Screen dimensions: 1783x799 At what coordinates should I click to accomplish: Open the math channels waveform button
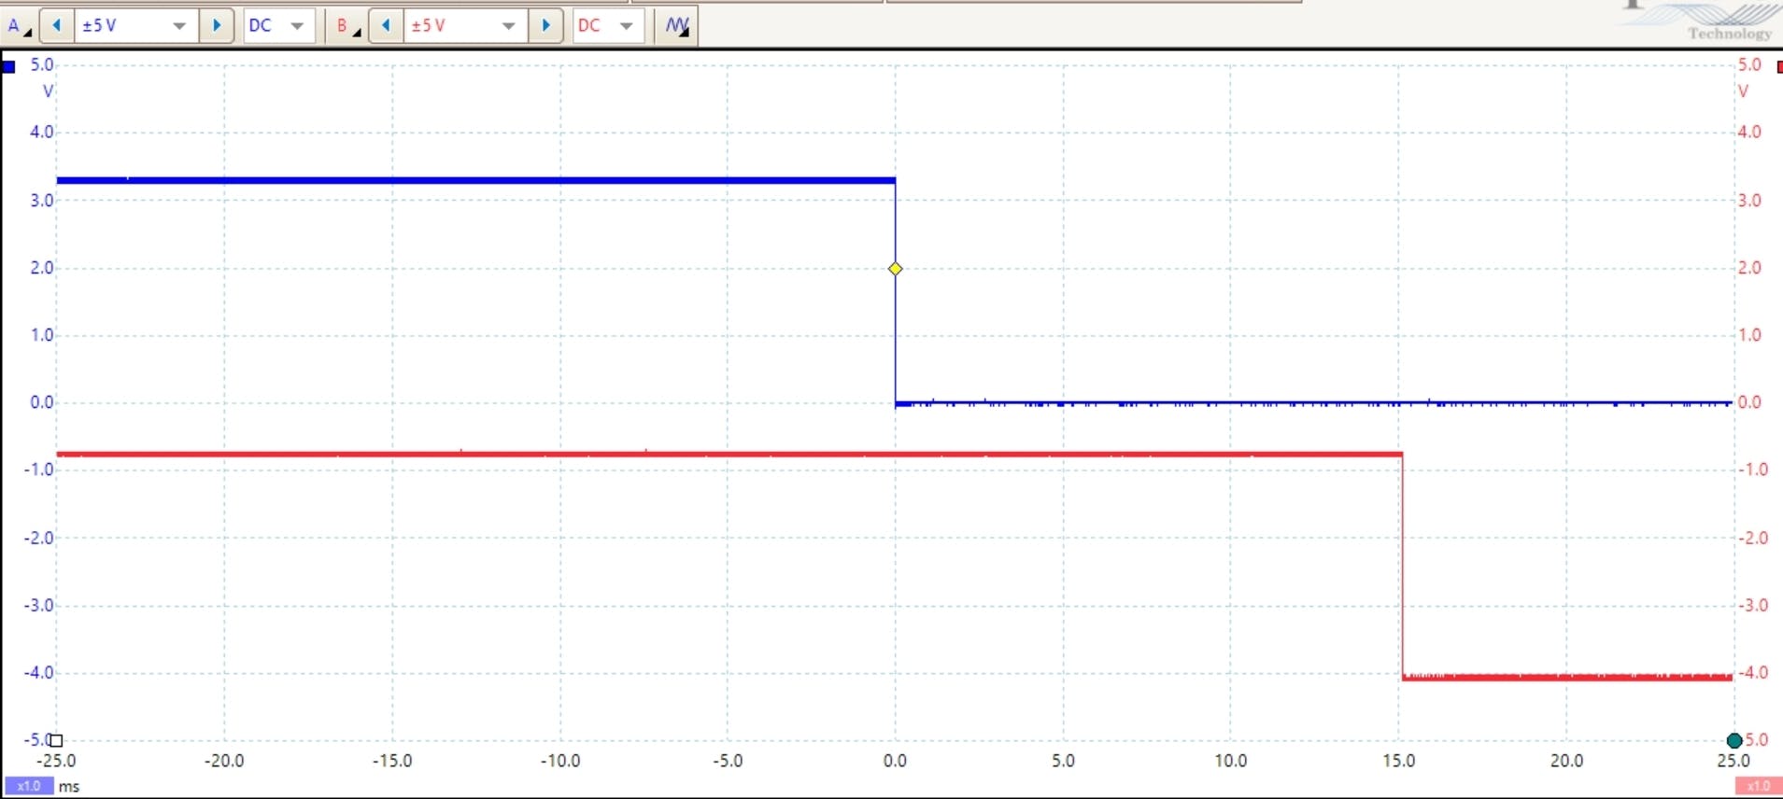pyautogui.click(x=677, y=26)
